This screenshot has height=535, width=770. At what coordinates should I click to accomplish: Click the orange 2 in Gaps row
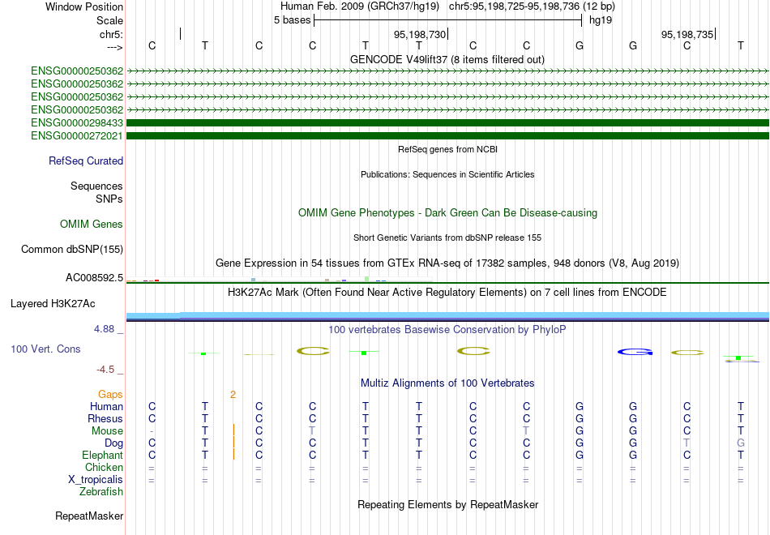[x=233, y=395]
